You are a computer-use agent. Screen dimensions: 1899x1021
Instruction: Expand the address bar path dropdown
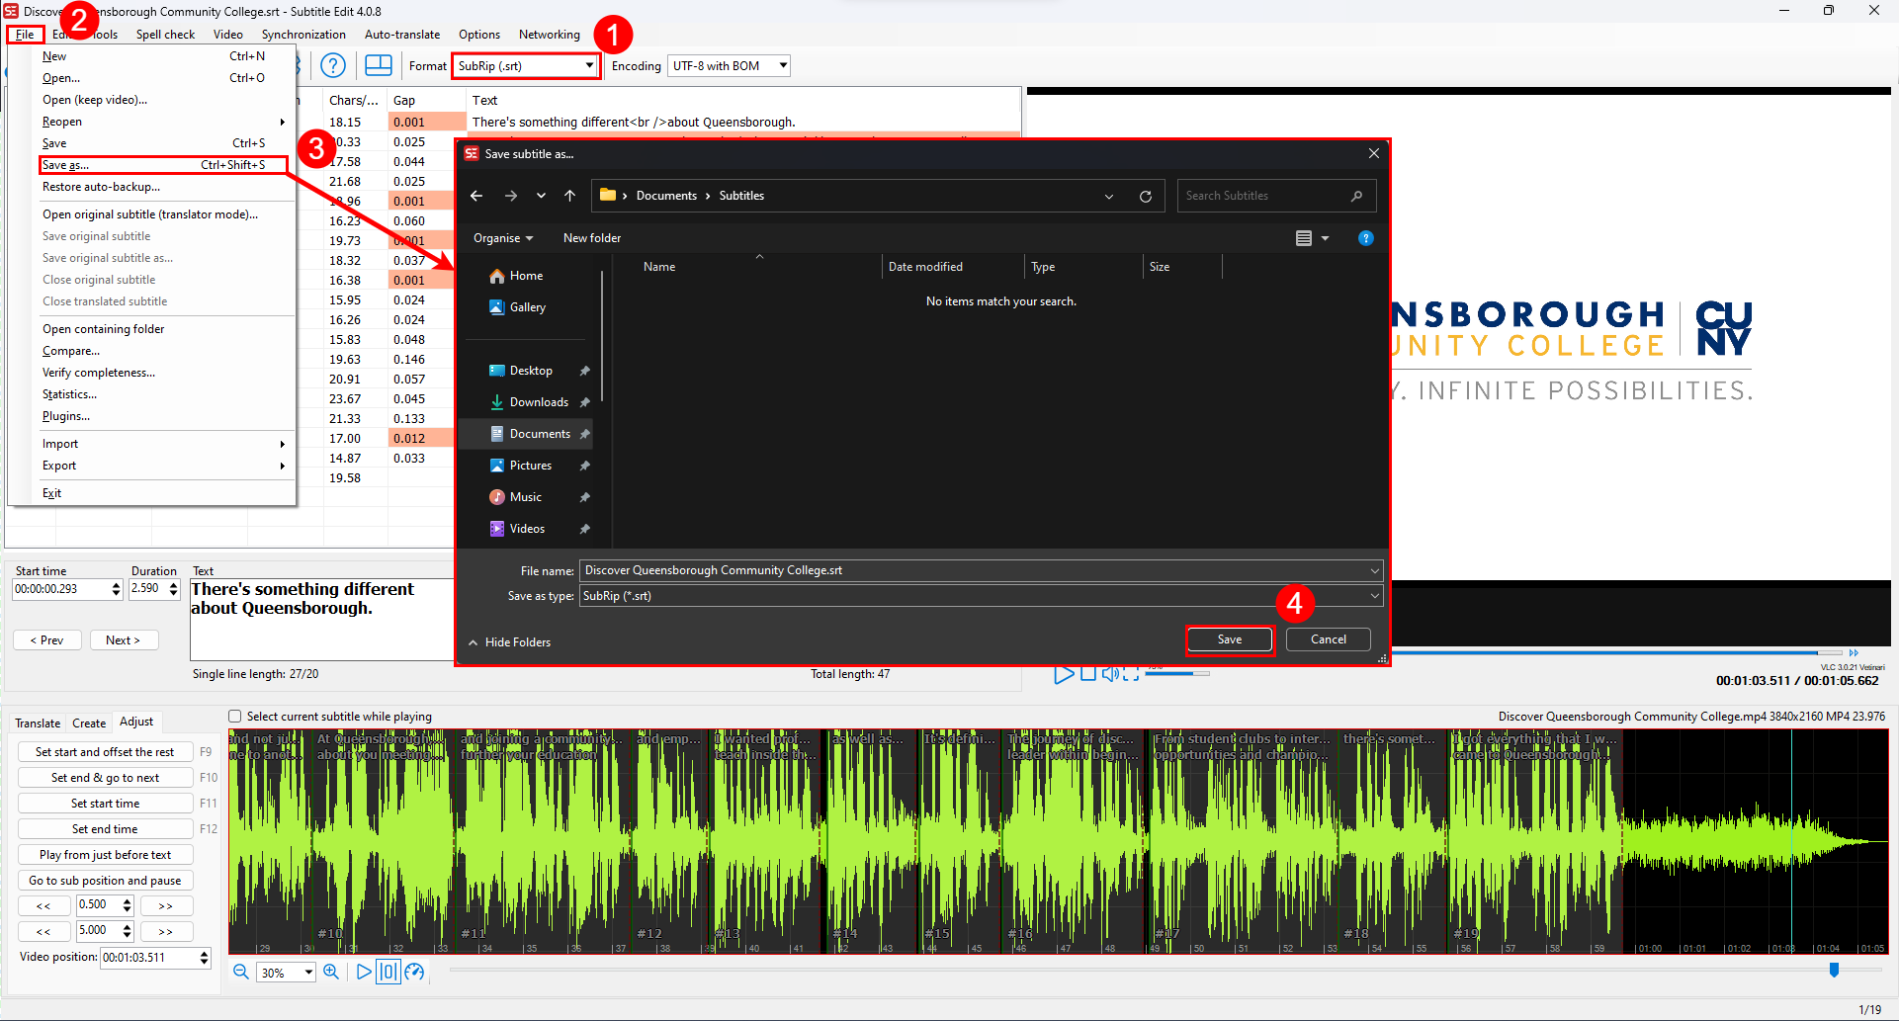(1109, 196)
